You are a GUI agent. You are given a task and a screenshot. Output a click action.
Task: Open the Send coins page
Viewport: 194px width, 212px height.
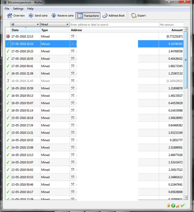[38, 16]
